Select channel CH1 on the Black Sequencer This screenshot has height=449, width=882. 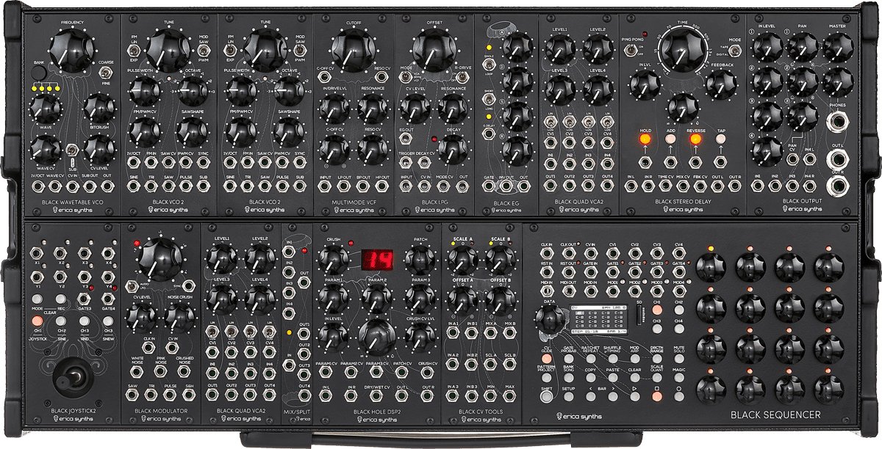pyautogui.click(x=657, y=310)
